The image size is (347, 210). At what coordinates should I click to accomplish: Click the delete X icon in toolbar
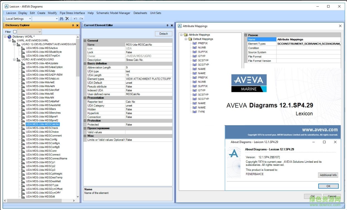67,19
